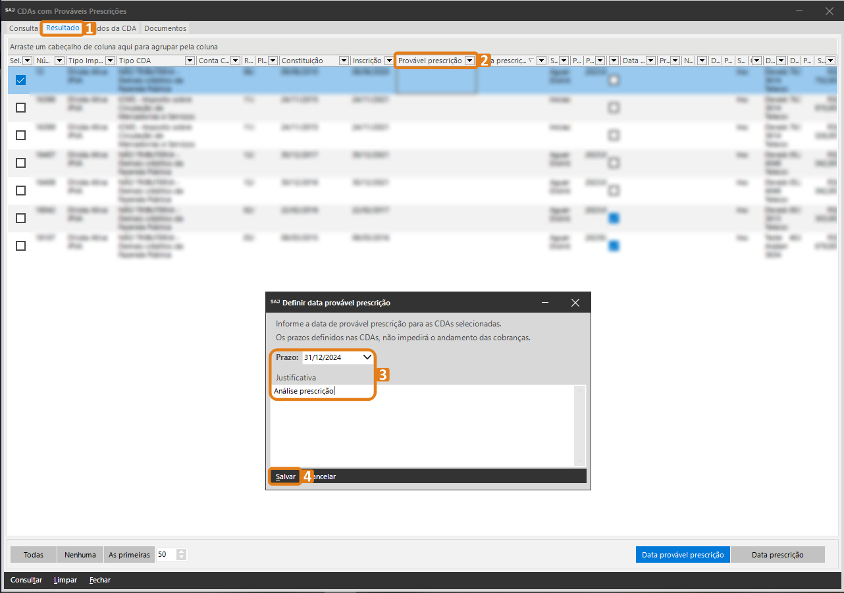Close the Definir data provável prescrição dialog
This screenshot has width=844, height=593.
tap(575, 303)
